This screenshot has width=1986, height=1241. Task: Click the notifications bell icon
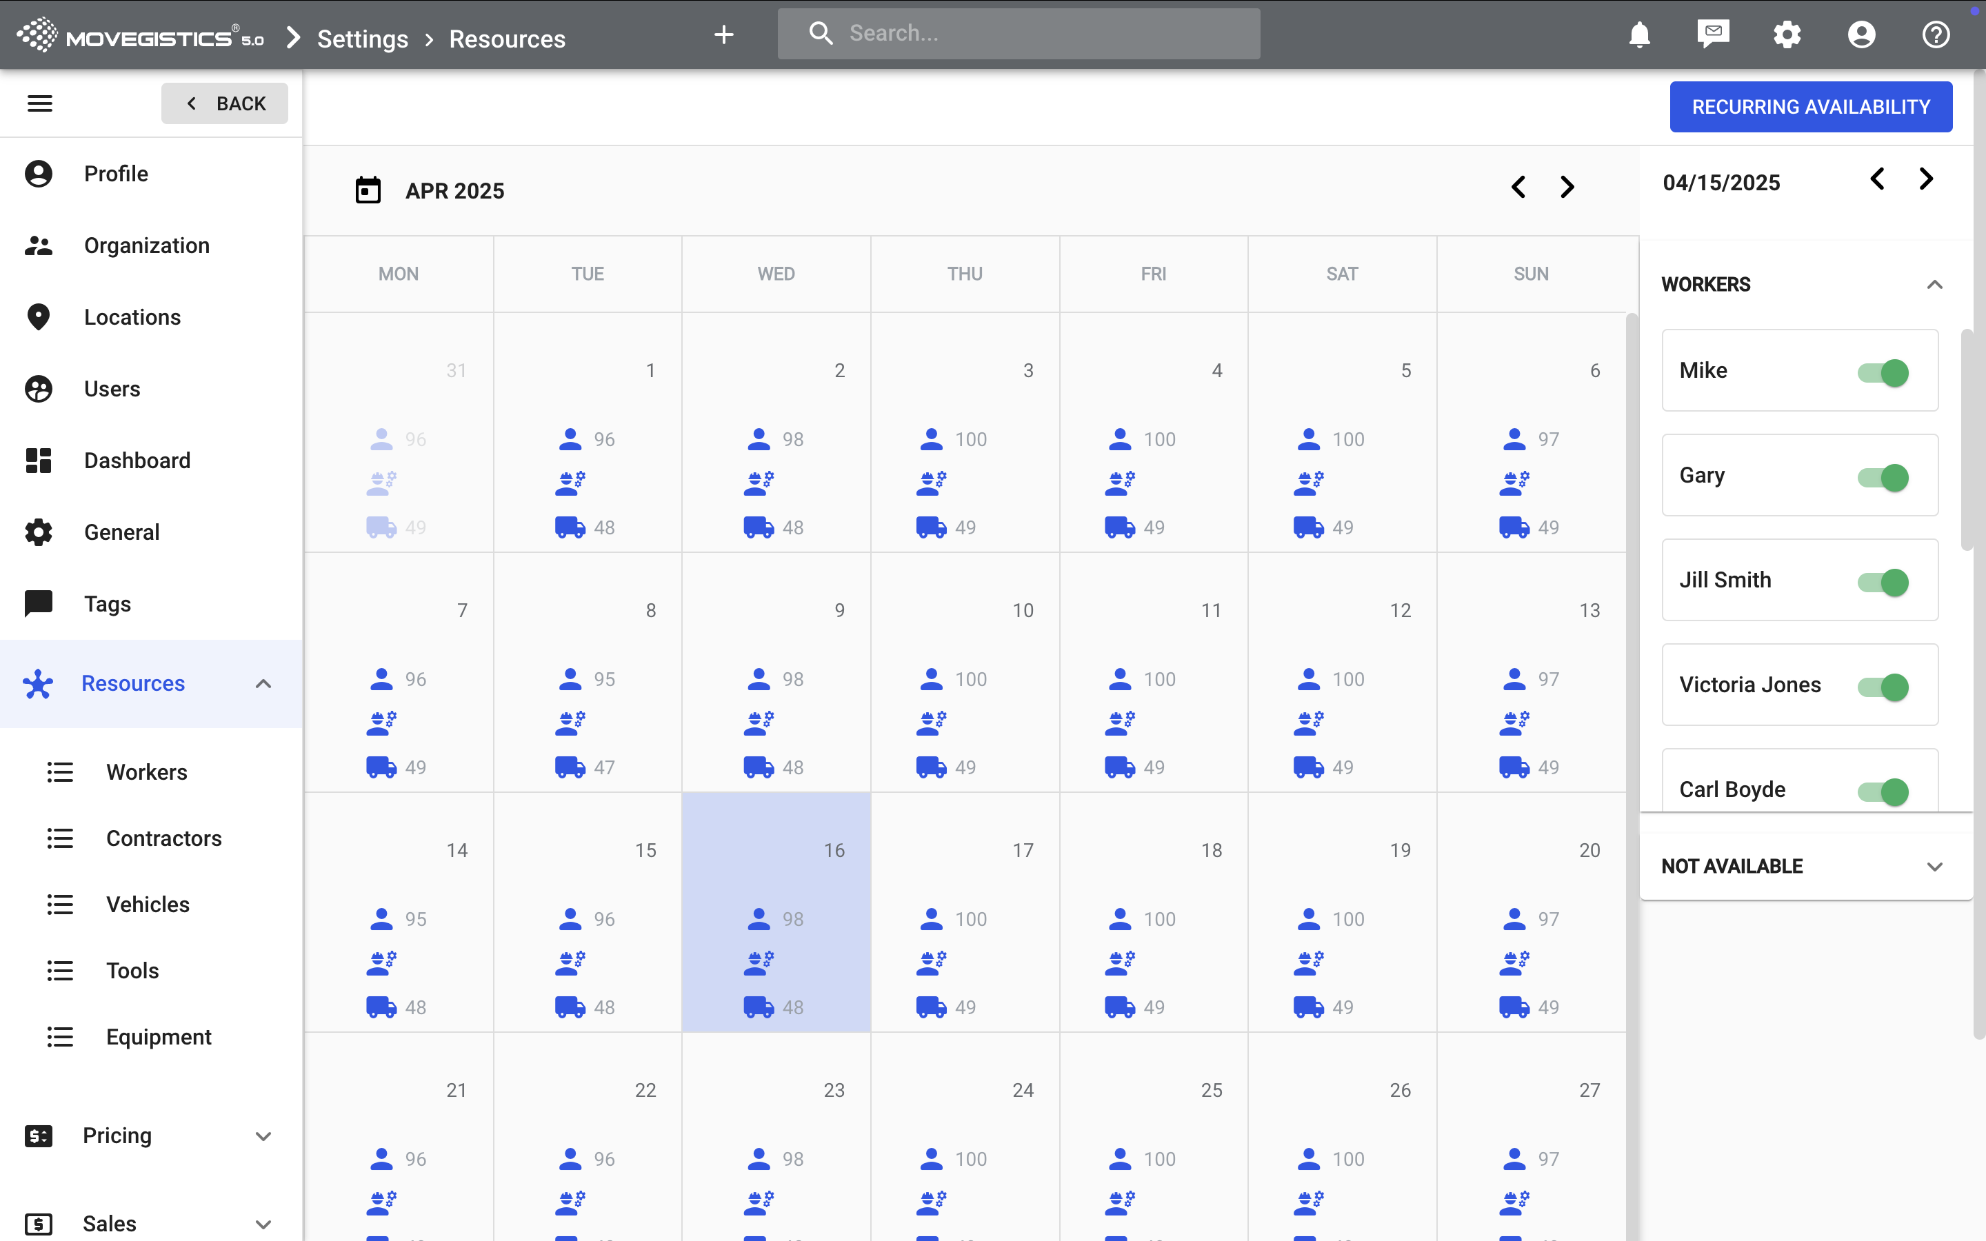[x=1639, y=34]
